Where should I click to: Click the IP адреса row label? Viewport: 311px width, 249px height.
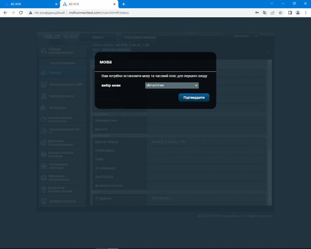tap(103, 198)
